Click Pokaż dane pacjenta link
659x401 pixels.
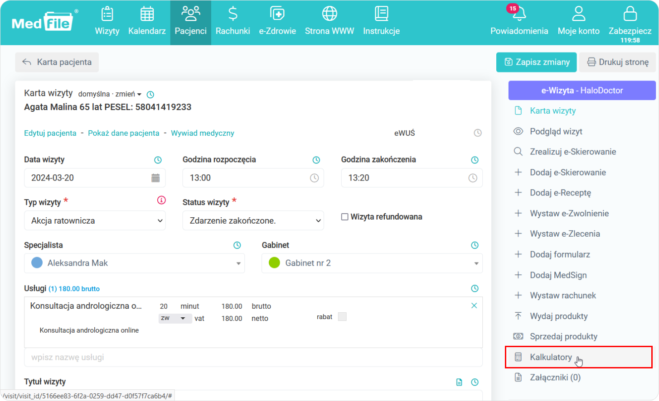coord(124,133)
